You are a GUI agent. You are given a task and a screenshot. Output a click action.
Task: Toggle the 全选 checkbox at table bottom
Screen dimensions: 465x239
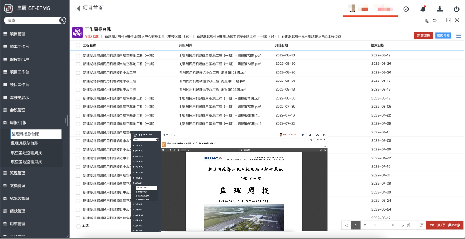coord(78,226)
